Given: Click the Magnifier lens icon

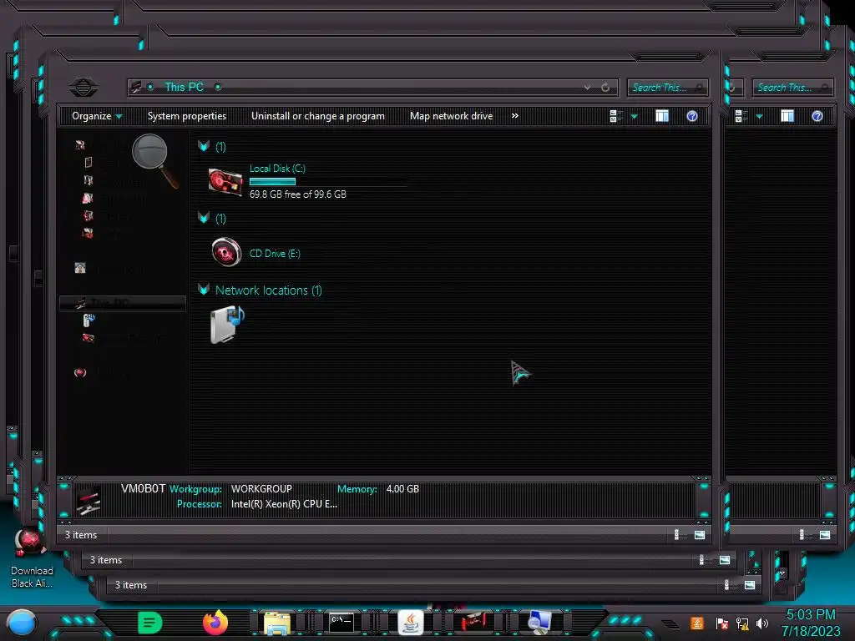Looking at the screenshot, I should [154, 160].
